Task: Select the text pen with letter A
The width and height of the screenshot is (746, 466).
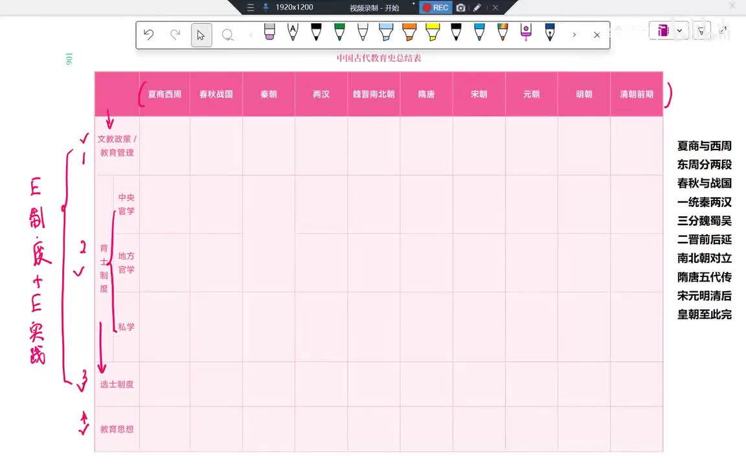Action: [x=293, y=32]
